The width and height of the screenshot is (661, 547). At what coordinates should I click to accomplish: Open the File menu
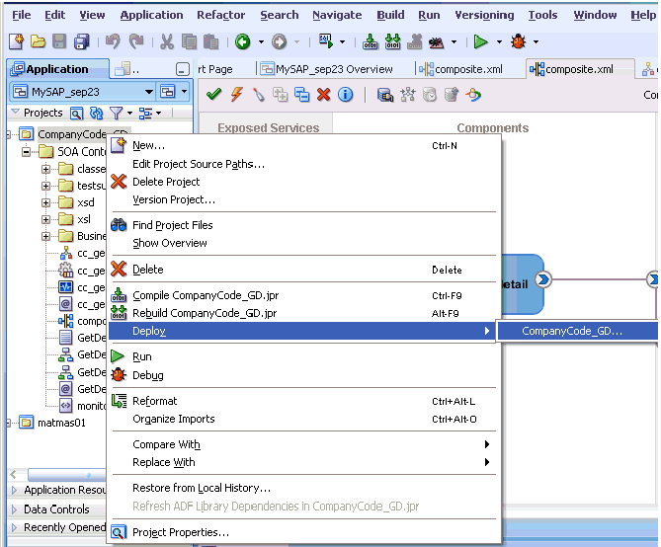21,15
